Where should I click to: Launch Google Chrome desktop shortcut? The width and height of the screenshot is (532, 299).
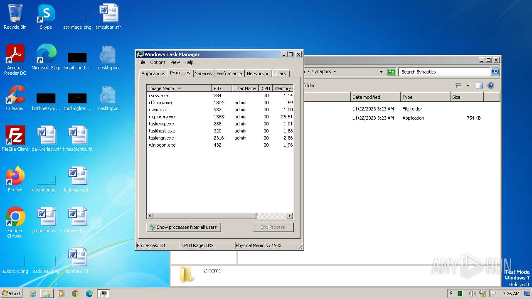pos(15,223)
